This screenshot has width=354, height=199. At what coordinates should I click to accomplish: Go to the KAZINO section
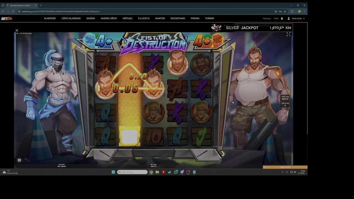(91, 19)
